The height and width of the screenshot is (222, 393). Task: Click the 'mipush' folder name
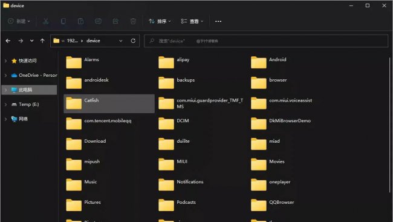92,162
